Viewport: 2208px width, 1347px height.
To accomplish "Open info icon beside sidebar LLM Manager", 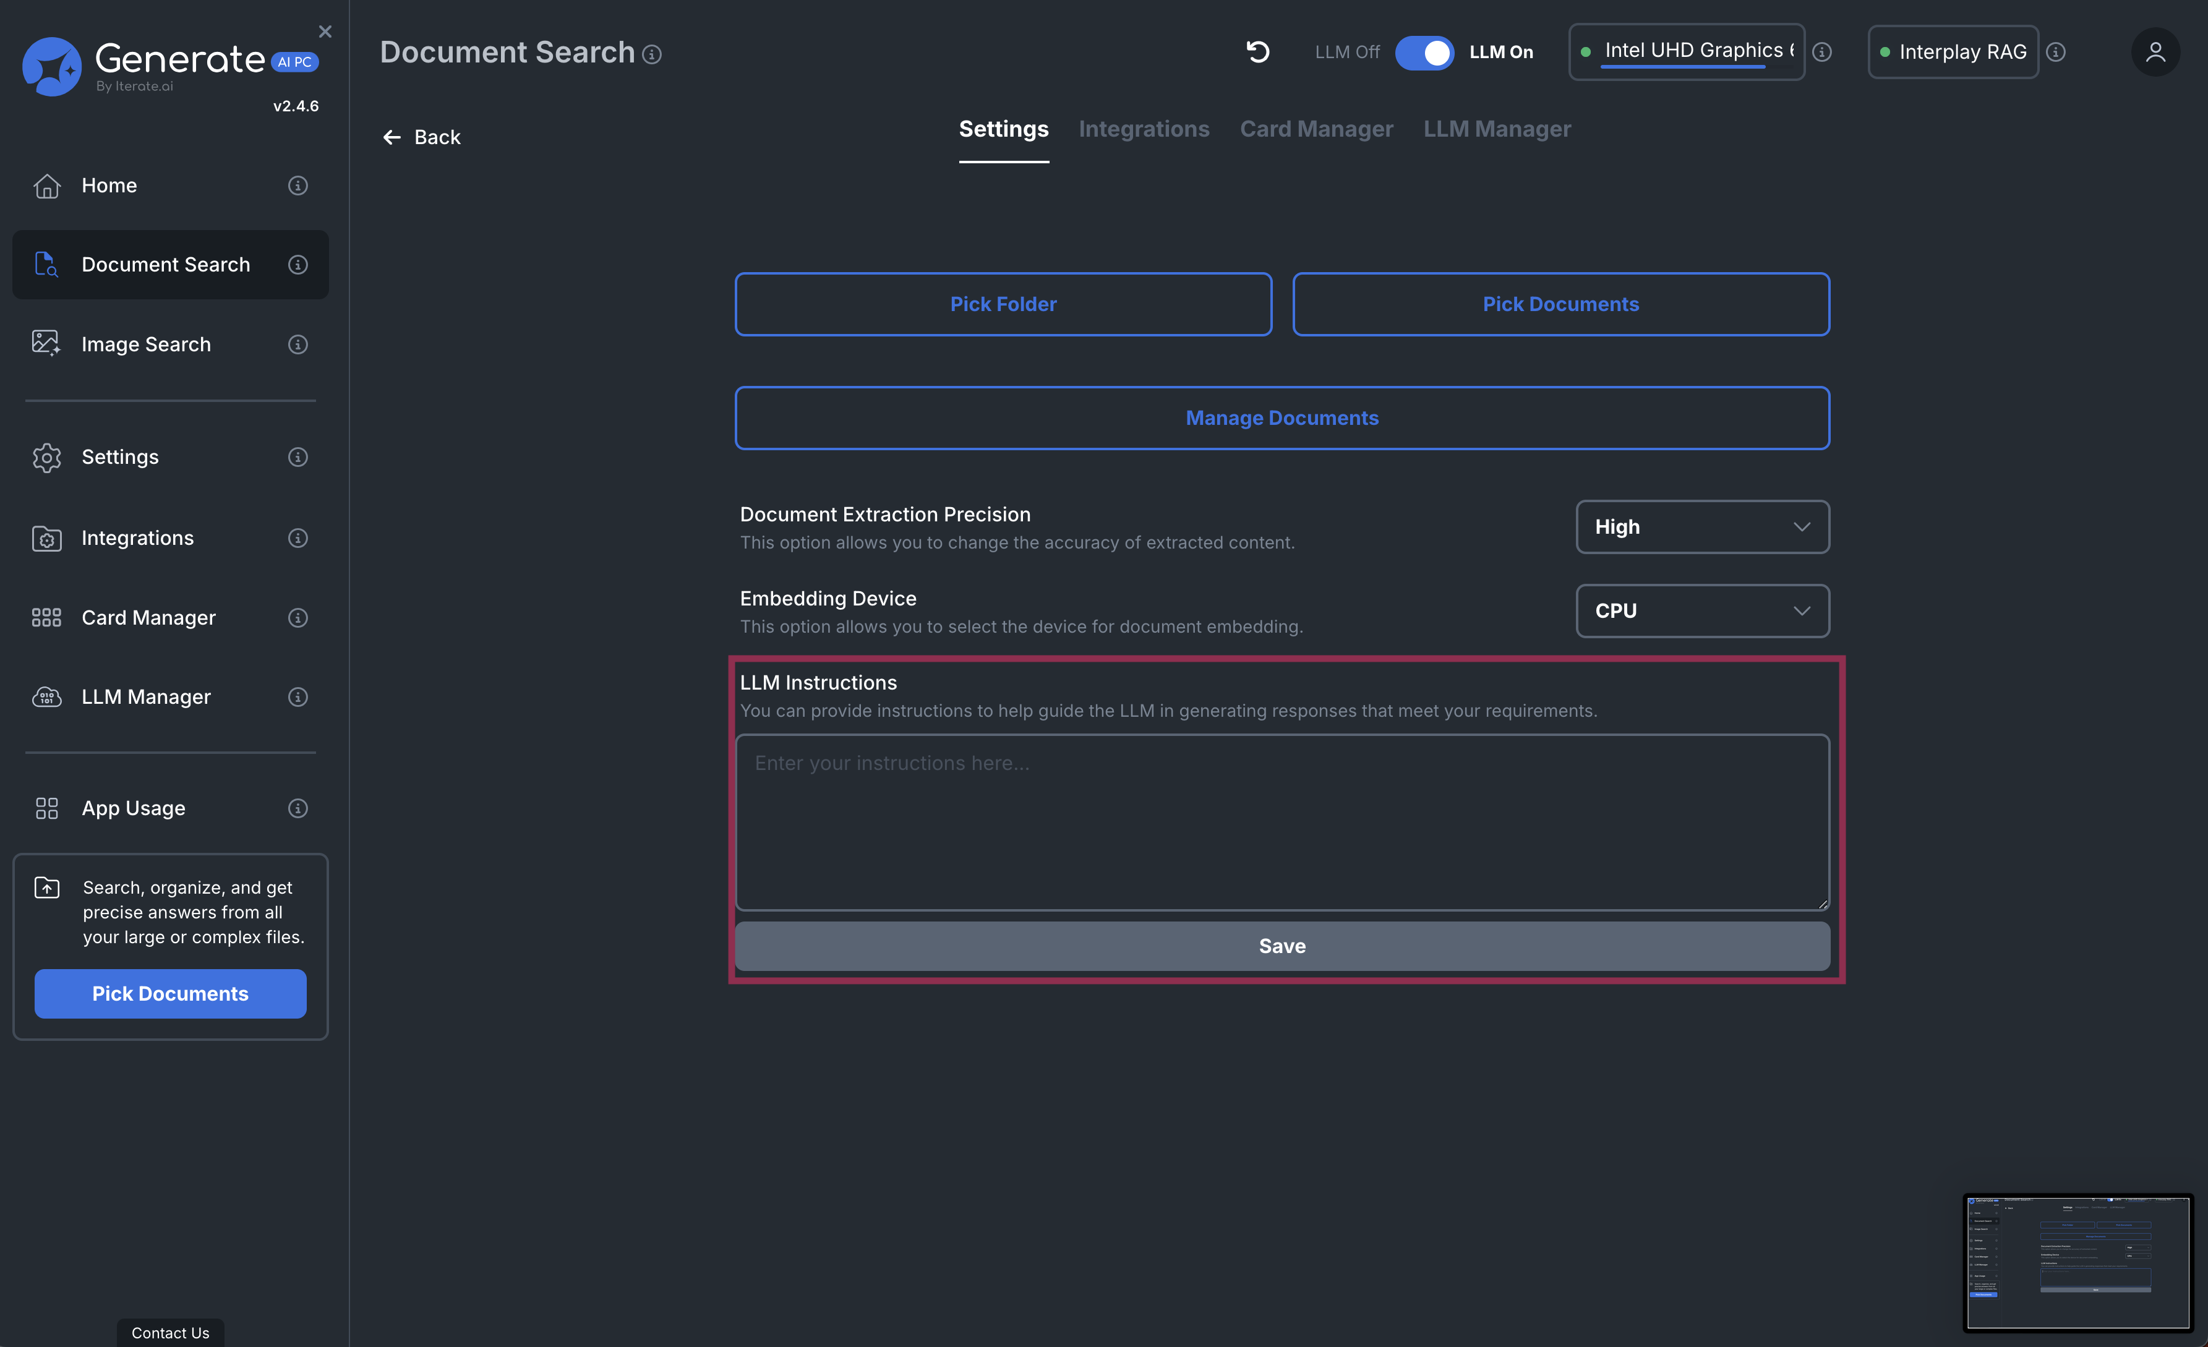I will [297, 696].
